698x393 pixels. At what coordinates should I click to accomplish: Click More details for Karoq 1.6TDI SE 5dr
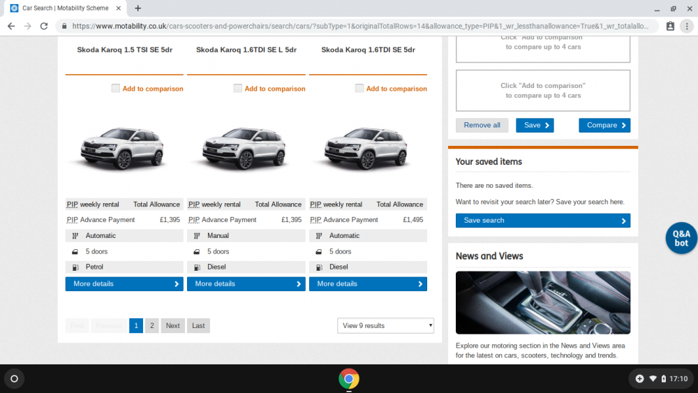click(x=368, y=284)
